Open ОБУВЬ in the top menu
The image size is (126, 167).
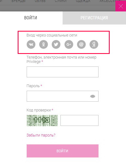40,1
